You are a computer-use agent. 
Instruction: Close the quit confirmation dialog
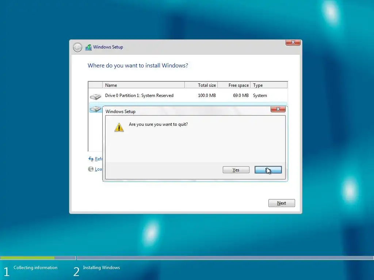pyautogui.click(x=278, y=109)
